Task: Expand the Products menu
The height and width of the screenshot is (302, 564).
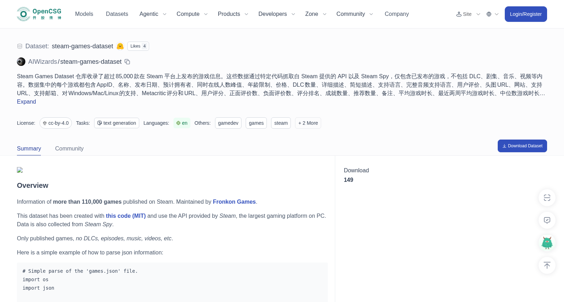Action: point(233,14)
